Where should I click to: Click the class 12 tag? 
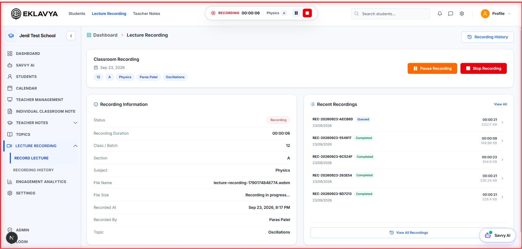pos(98,77)
